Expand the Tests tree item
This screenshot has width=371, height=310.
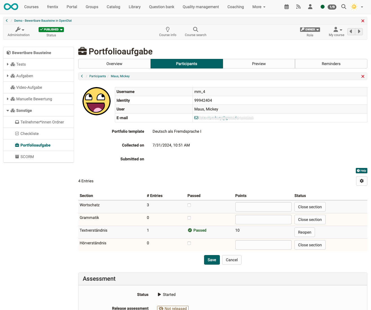8,64
